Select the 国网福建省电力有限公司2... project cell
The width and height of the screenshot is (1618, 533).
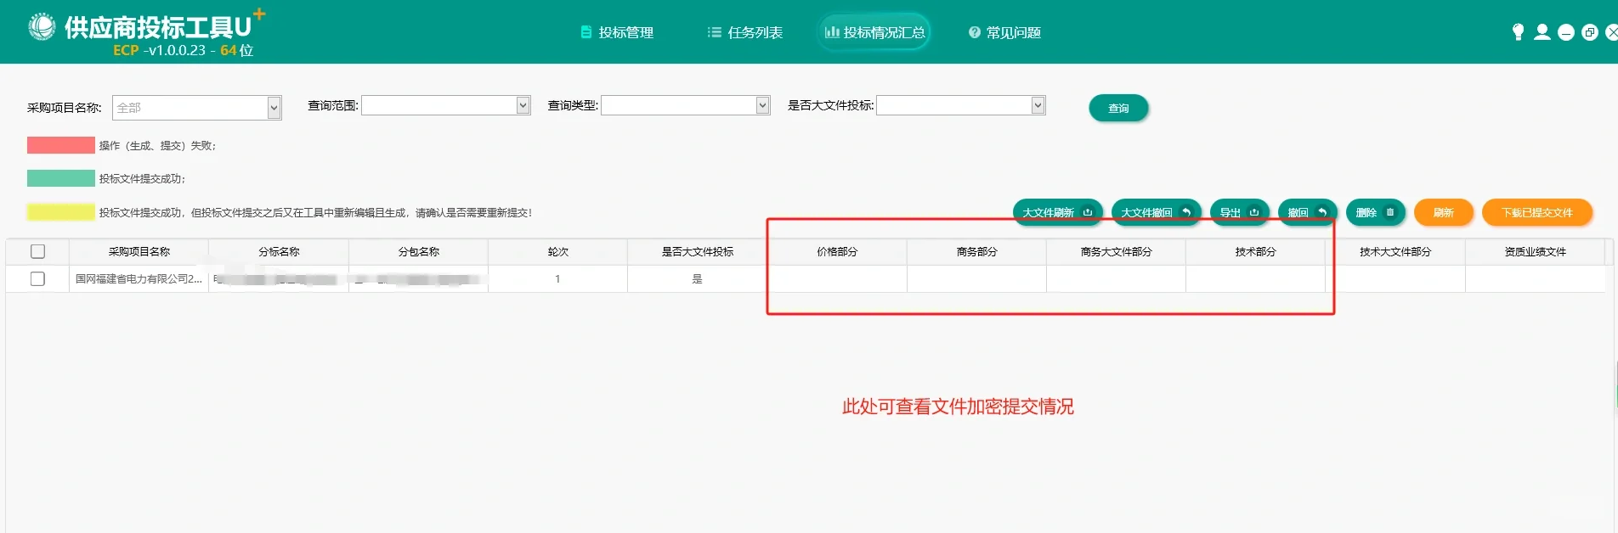pyautogui.click(x=139, y=278)
